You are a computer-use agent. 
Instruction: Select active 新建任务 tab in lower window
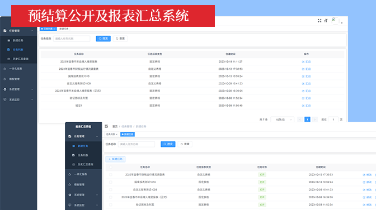(128, 135)
